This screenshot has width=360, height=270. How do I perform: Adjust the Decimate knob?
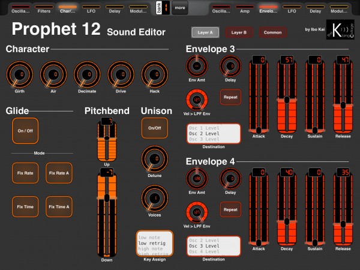coord(87,74)
